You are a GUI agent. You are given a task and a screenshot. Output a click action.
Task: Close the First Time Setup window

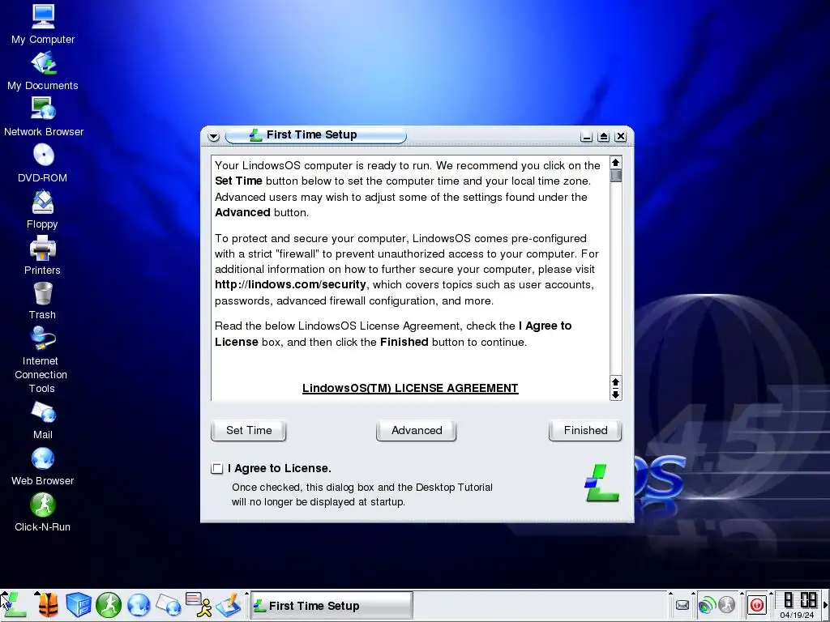(621, 137)
